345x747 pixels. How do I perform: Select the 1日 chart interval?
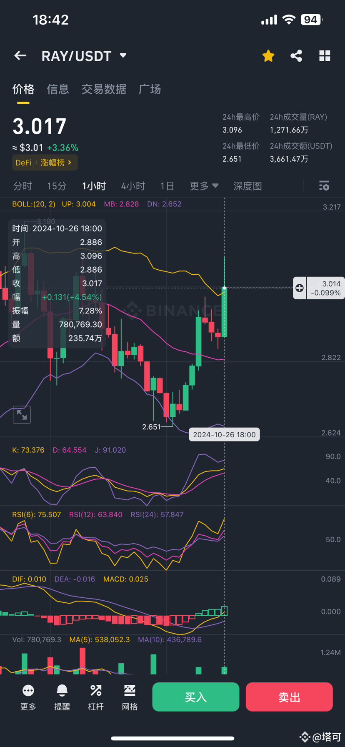pyautogui.click(x=167, y=186)
